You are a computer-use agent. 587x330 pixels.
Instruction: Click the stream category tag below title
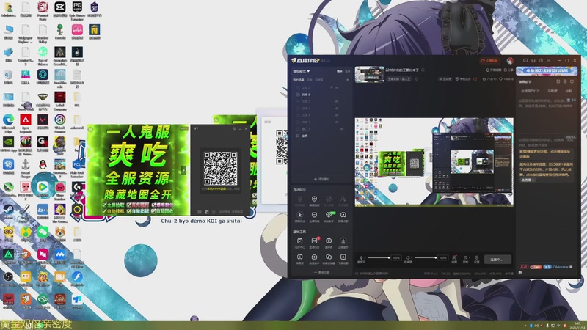click(399, 79)
